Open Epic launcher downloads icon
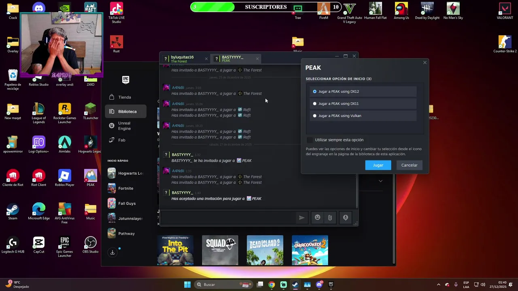The image size is (518, 291). click(x=113, y=253)
